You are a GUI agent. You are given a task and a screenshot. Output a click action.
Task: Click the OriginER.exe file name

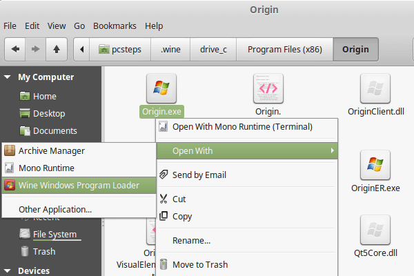pyautogui.click(x=375, y=188)
